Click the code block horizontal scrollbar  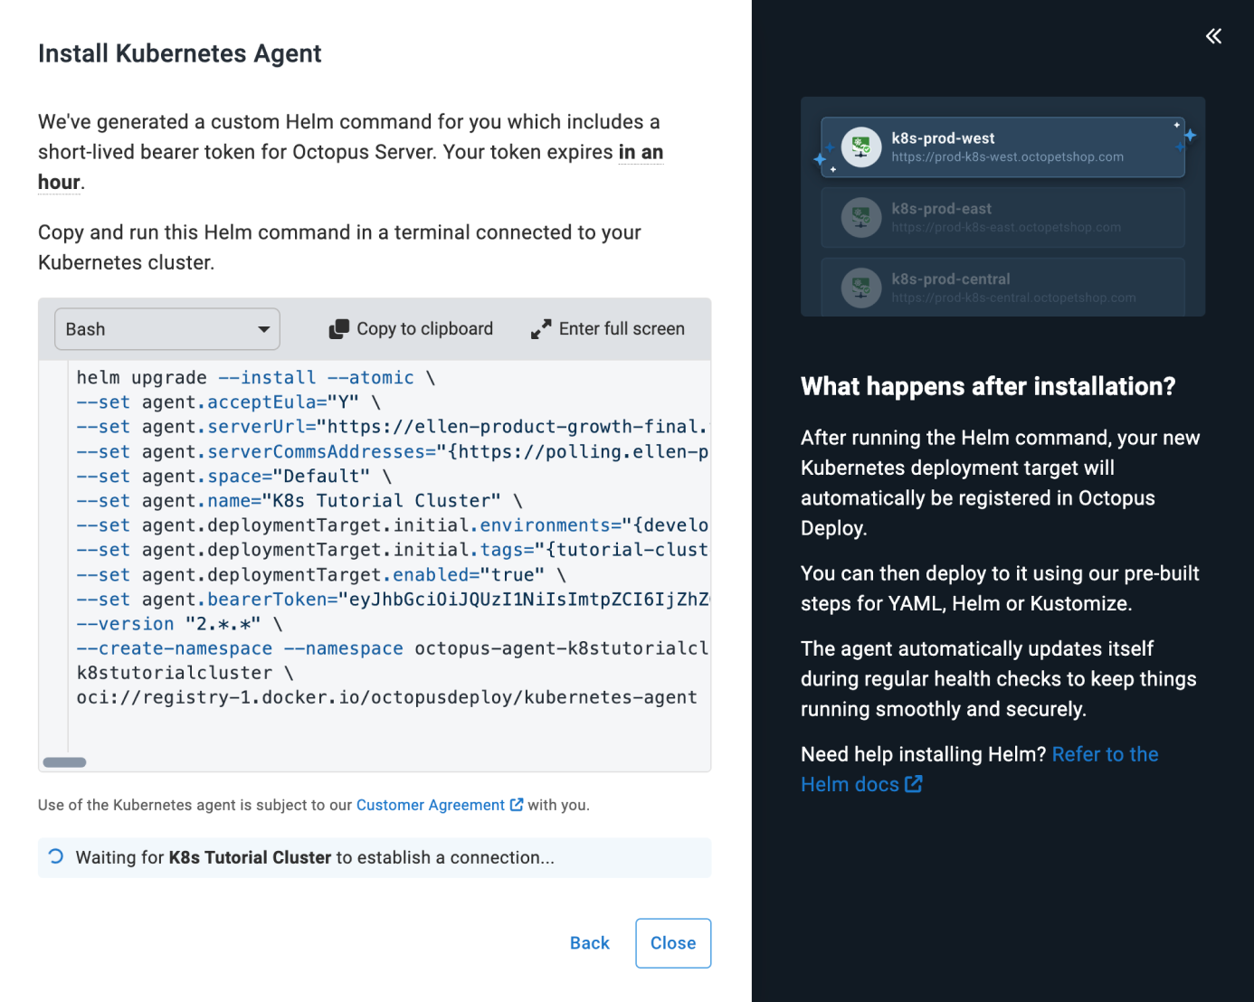pyautogui.click(x=65, y=762)
